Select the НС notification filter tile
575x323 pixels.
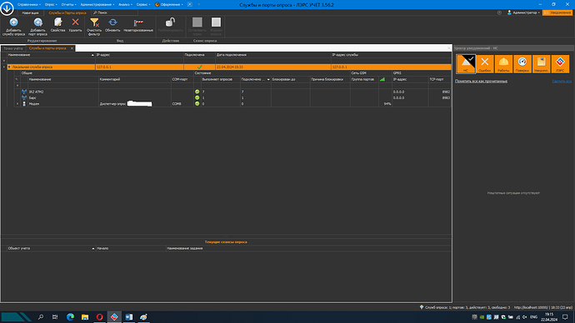pyautogui.click(x=466, y=64)
